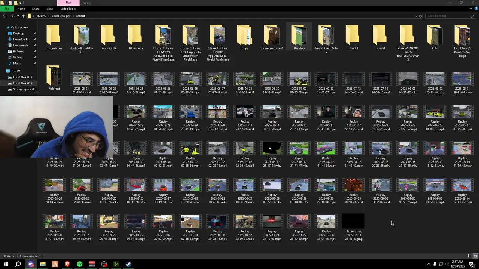Select Tom Clancy's Rainbow Six Siege folder
This screenshot has height=269, width=479.
[462, 41]
